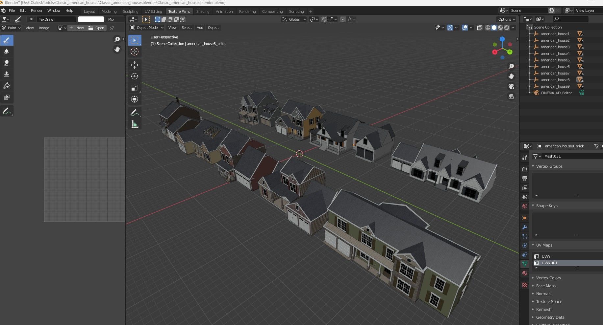
Task: Open the File menu
Action: [12, 11]
